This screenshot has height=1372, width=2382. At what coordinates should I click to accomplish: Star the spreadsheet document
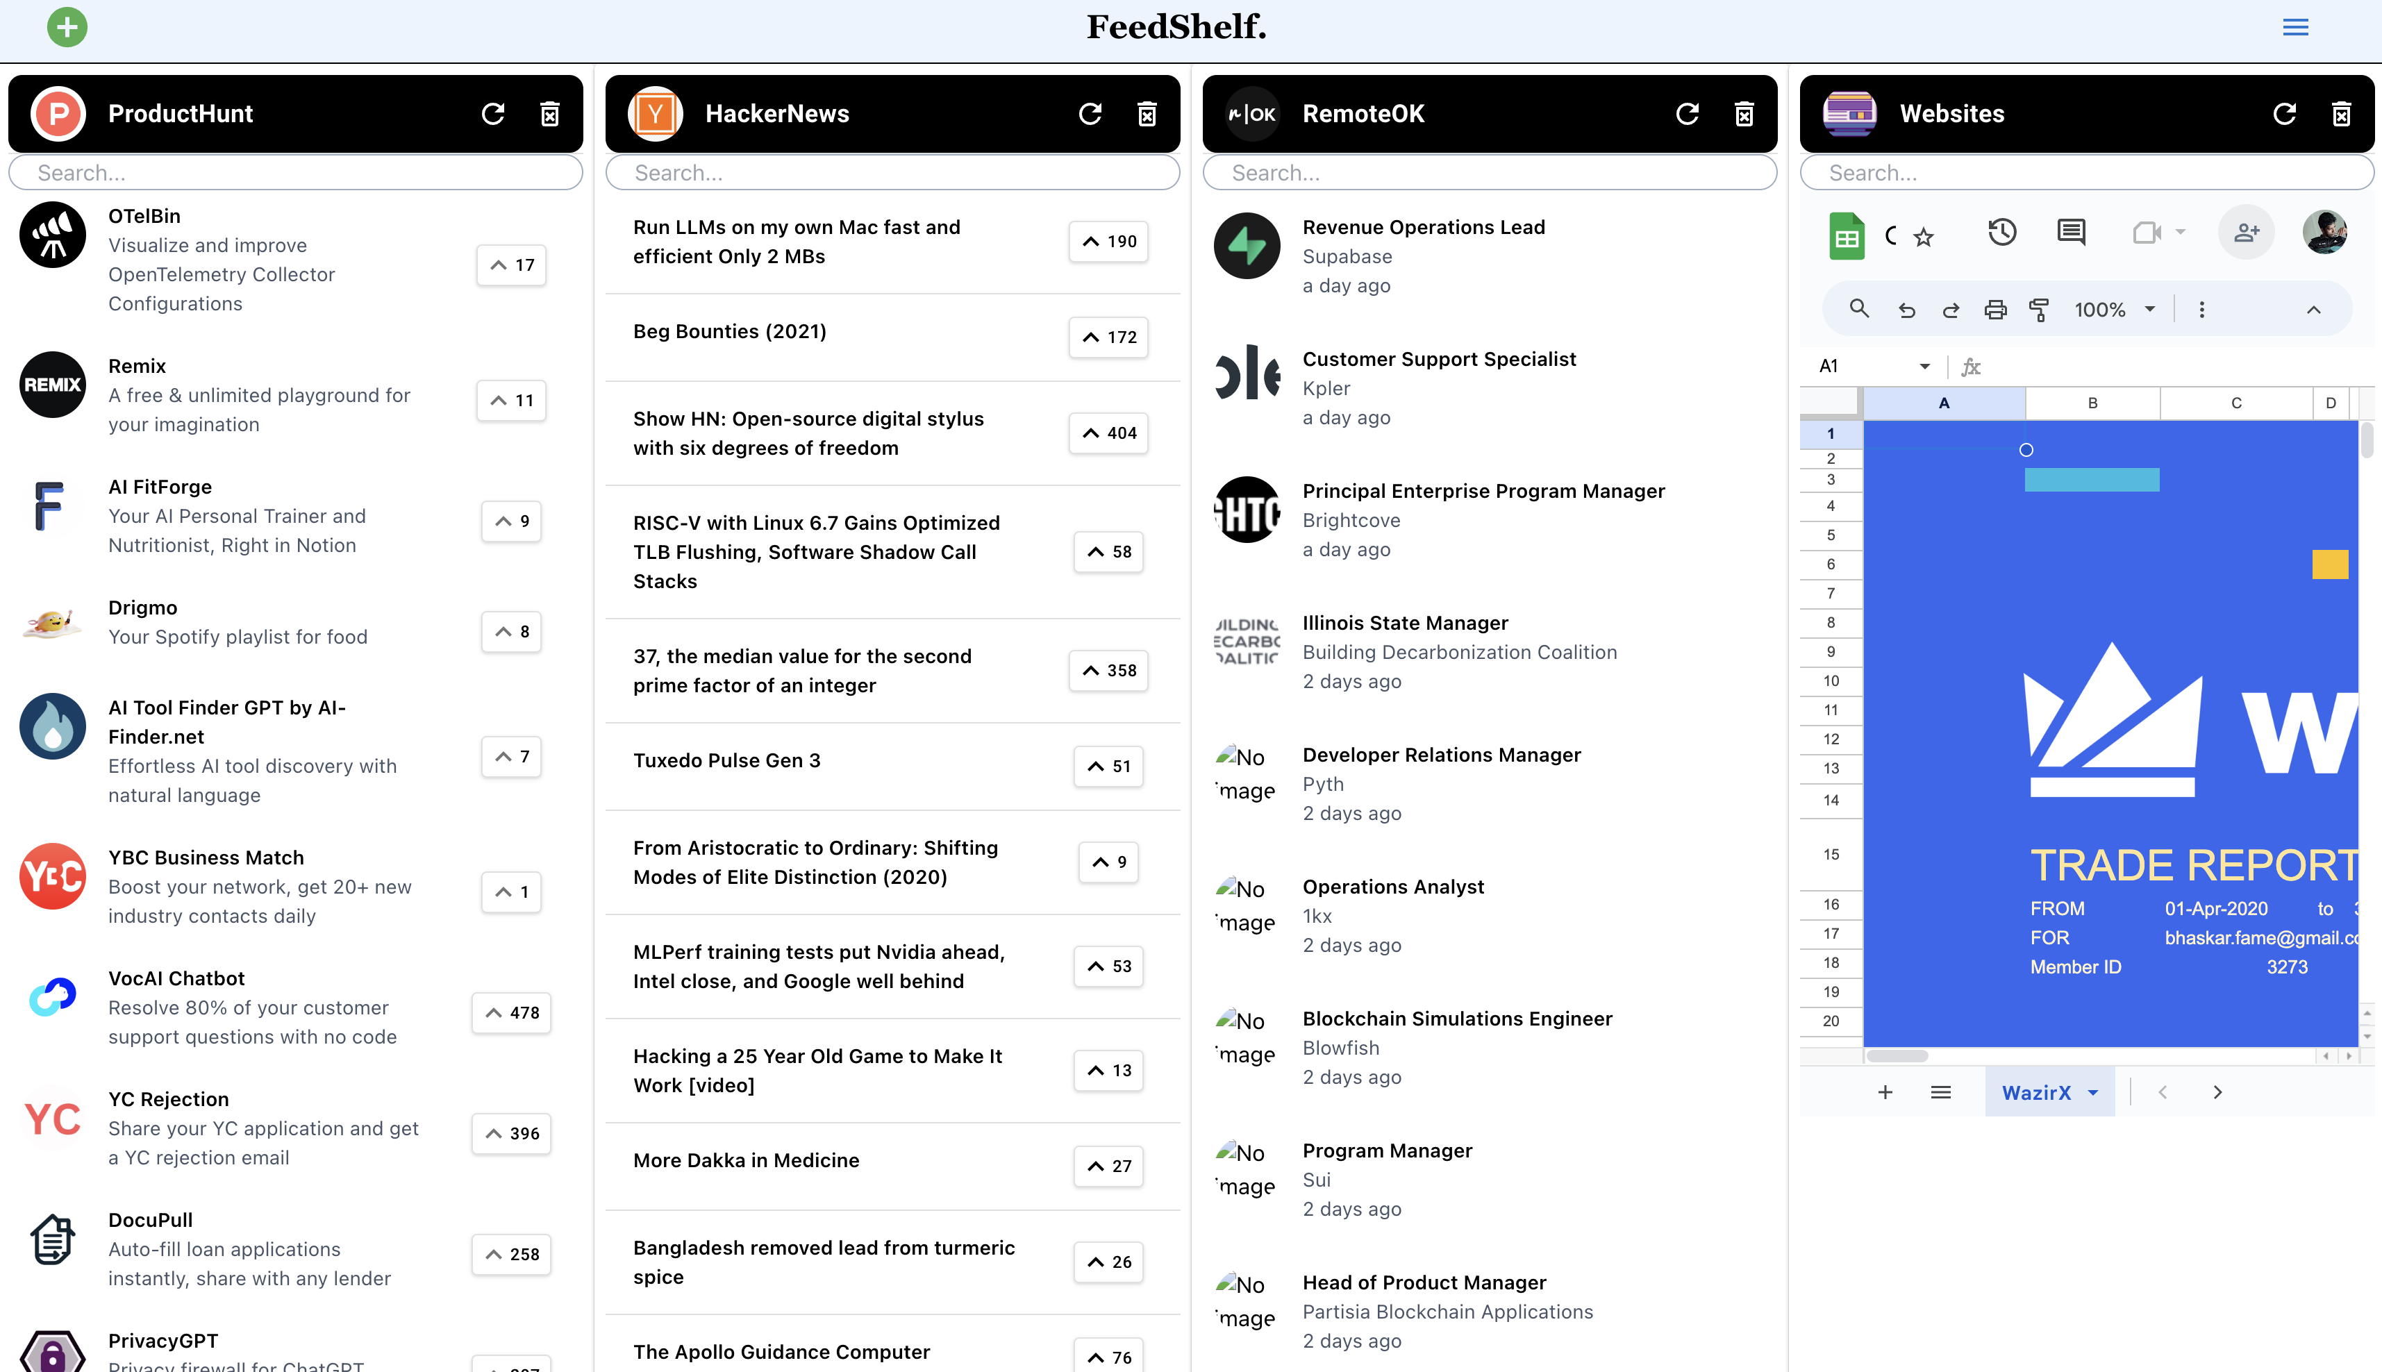[1923, 237]
